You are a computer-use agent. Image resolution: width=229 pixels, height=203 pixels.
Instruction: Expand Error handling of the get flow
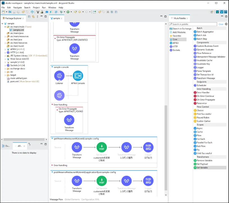pyautogui.click(x=52, y=165)
